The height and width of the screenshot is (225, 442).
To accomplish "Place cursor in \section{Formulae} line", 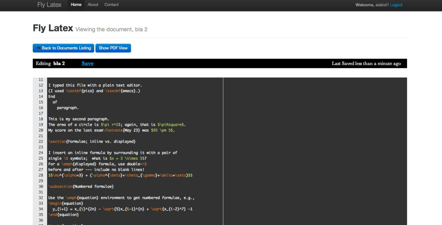I will pos(92,142).
